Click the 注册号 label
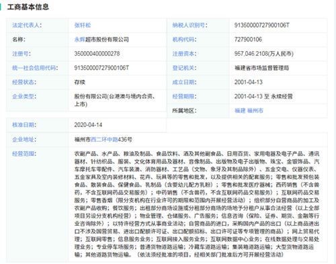 coord(22,54)
